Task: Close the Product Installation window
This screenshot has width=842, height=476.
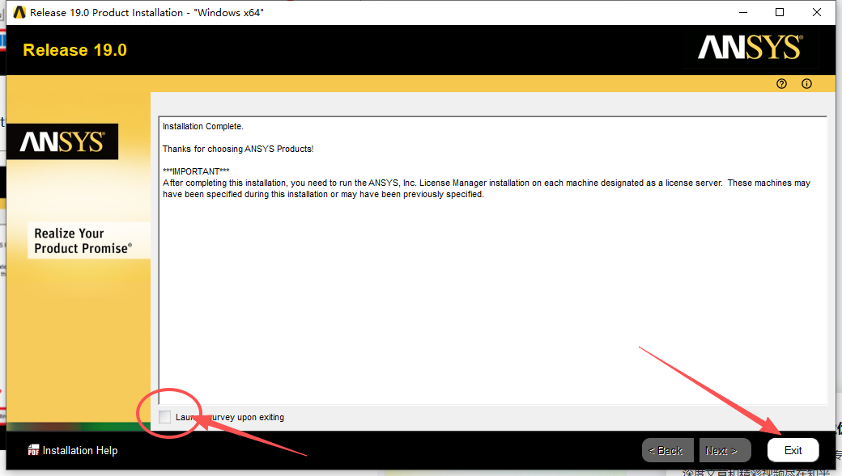Action: click(817, 12)
